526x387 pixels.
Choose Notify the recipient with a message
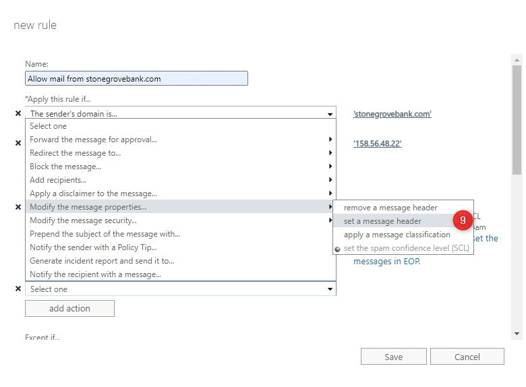point(181,274)
